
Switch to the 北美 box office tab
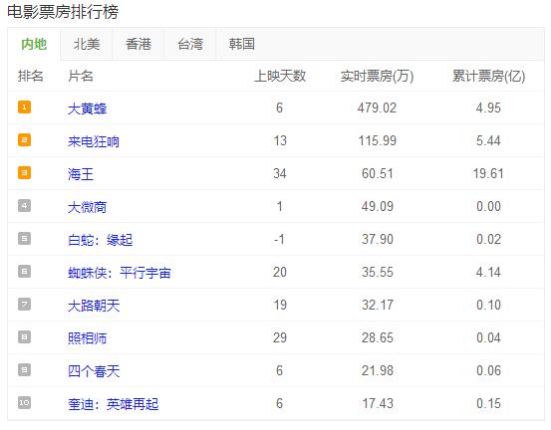click(87, 44)
